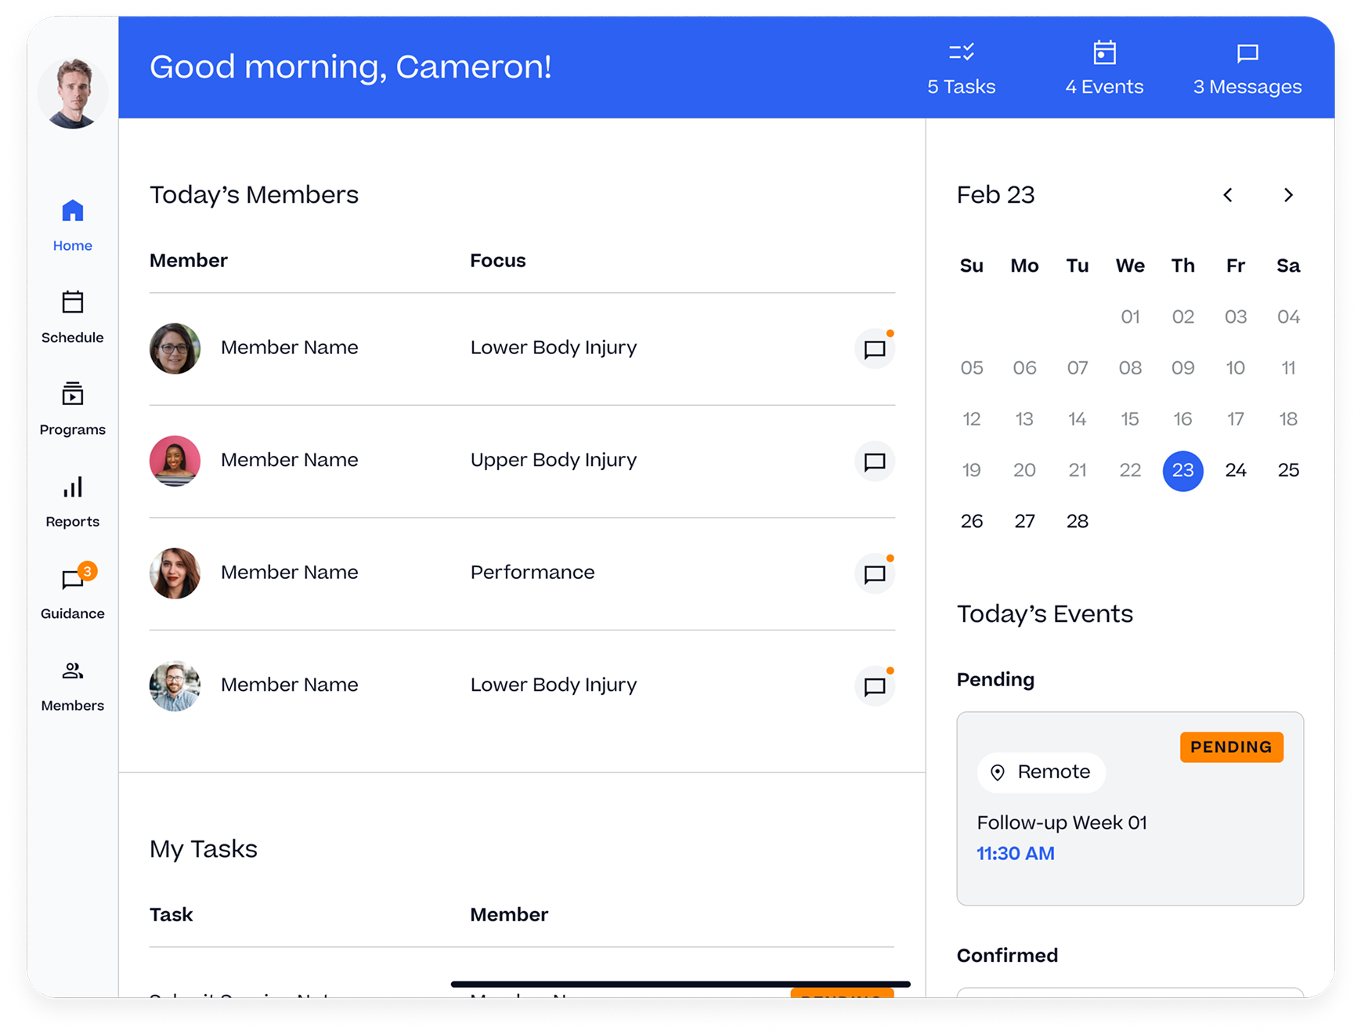This screenshot has width=1361, height=1034.
Task: Message the Upper Body Injury member
Action: pyautogui.click(x=875, y=461)
